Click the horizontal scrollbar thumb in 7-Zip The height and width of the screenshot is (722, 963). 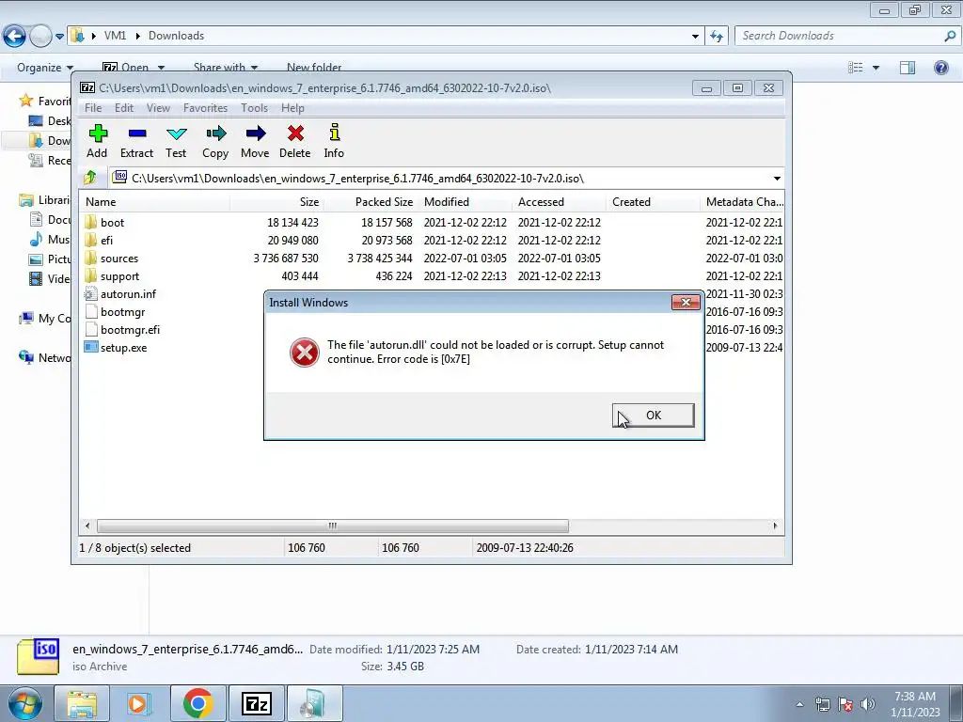tap(332, 526)
